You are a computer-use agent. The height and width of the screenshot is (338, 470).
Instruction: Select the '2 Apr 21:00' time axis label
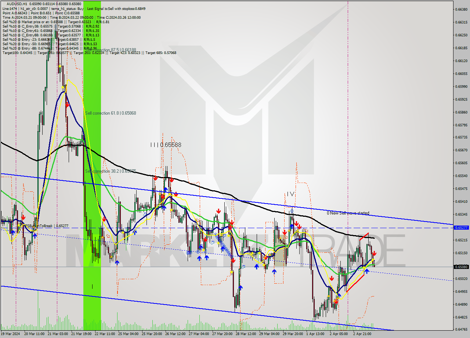362,334
